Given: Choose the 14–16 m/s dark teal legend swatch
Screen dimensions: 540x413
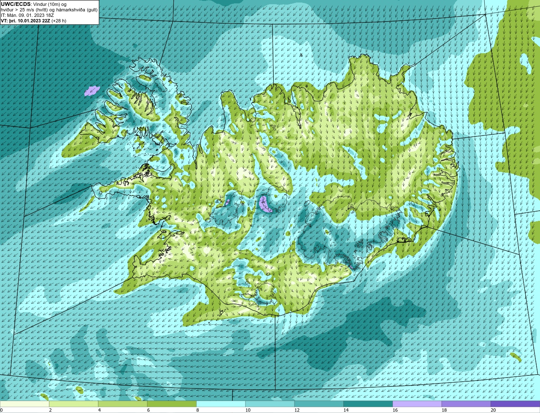Looking at the screenshot, I should (x=368, y=404).
